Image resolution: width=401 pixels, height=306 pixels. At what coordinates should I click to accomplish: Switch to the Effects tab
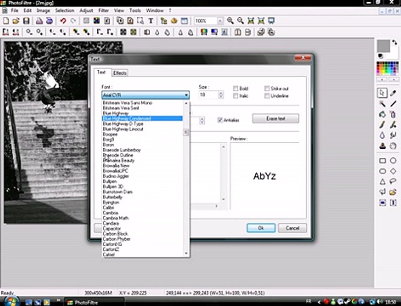(120, 73)
